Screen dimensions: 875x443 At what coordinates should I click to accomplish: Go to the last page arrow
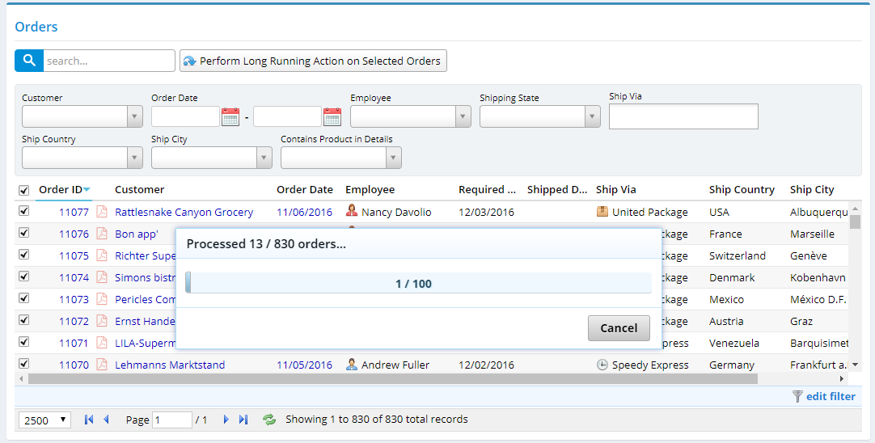click(x=243, y=420)
